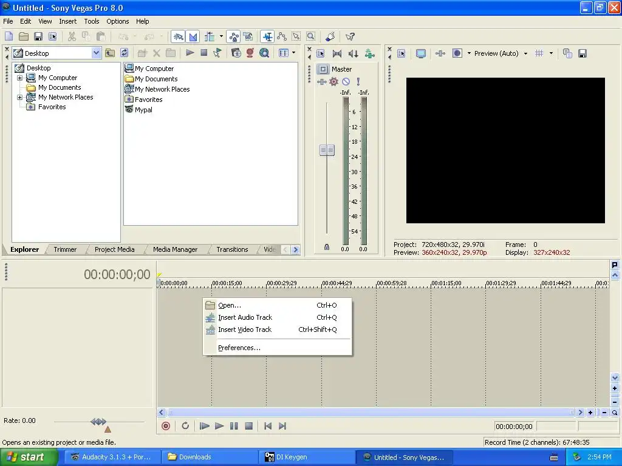Image resolution: width=622 pixels, height=466 pixels.
Task: Open the Transitions tab
Action: coord(232,249)
